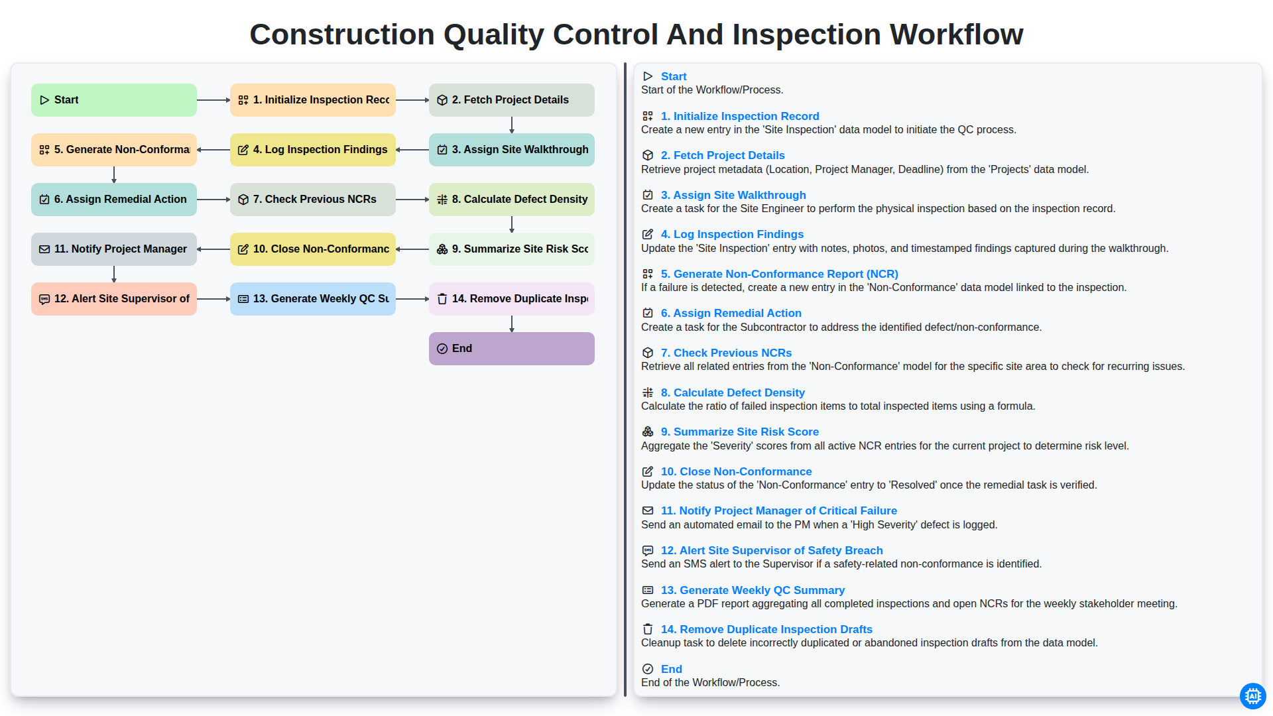Click the stacked-cubes icon in Summarize Site Risk node
The height and width of the screenshot is (716, 1273).
(x=442, y=249)
